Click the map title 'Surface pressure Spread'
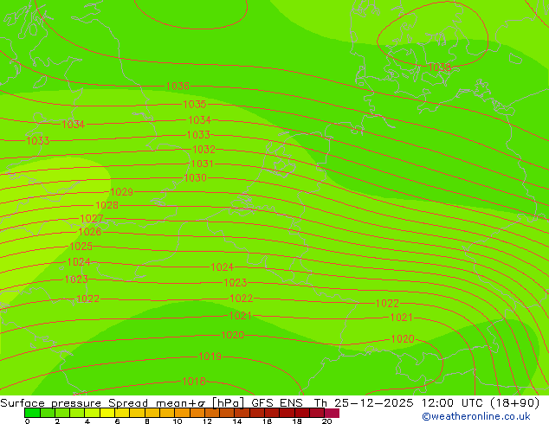Screen dimensions: 549x424 tap(74, 403)
